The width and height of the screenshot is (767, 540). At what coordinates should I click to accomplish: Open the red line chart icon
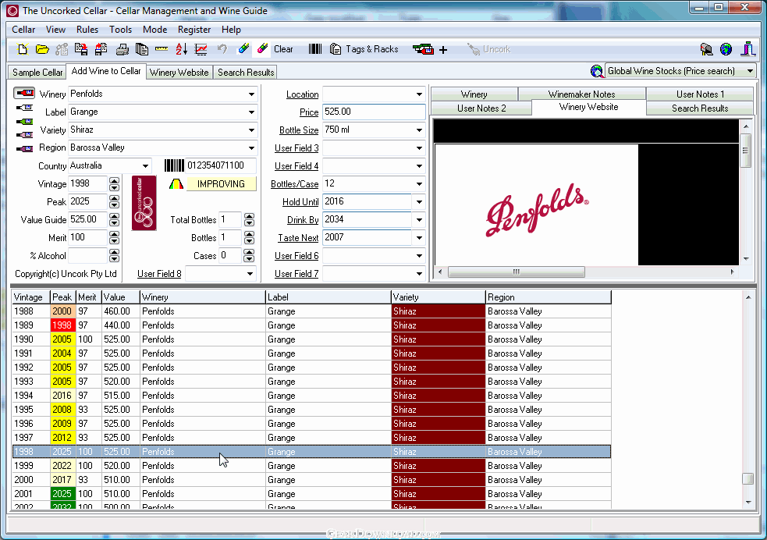pos(201,49)
